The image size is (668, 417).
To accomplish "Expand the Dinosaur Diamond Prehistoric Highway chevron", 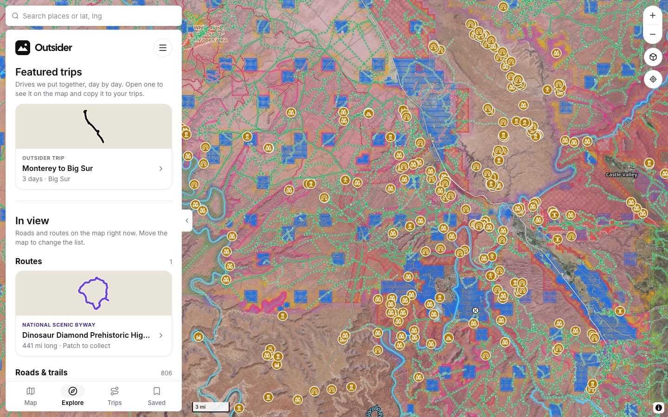I will (161, 335).
